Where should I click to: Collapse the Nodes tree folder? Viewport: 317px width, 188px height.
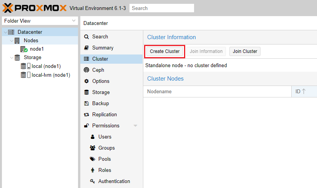tap(11, 41)
